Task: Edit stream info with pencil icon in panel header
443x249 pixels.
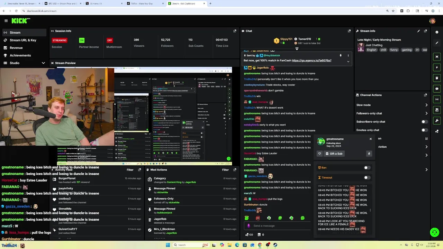Action: click(418, 31)
